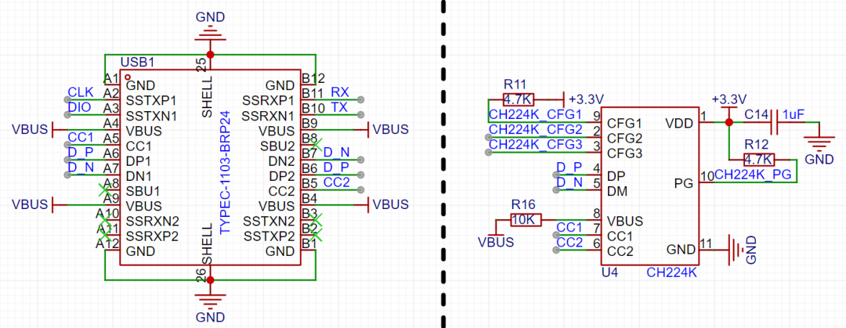The image size is (846, 328).
Task: Select the R12 resistor symbol
Action: click(758, 159)
